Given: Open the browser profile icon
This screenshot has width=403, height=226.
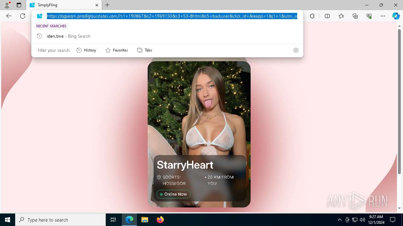Looking at the screenshot, I should [7, 5].
